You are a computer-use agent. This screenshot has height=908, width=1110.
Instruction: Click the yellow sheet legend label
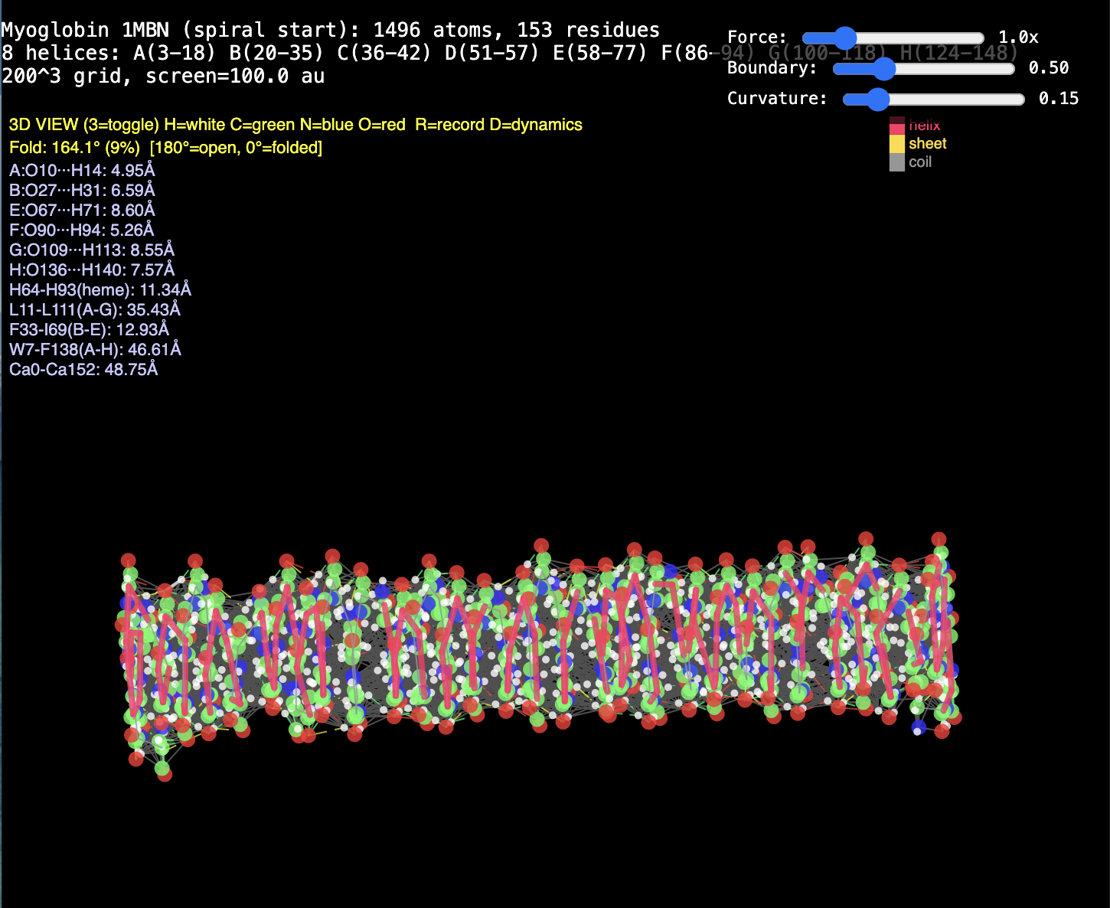(x=927, y=144)
